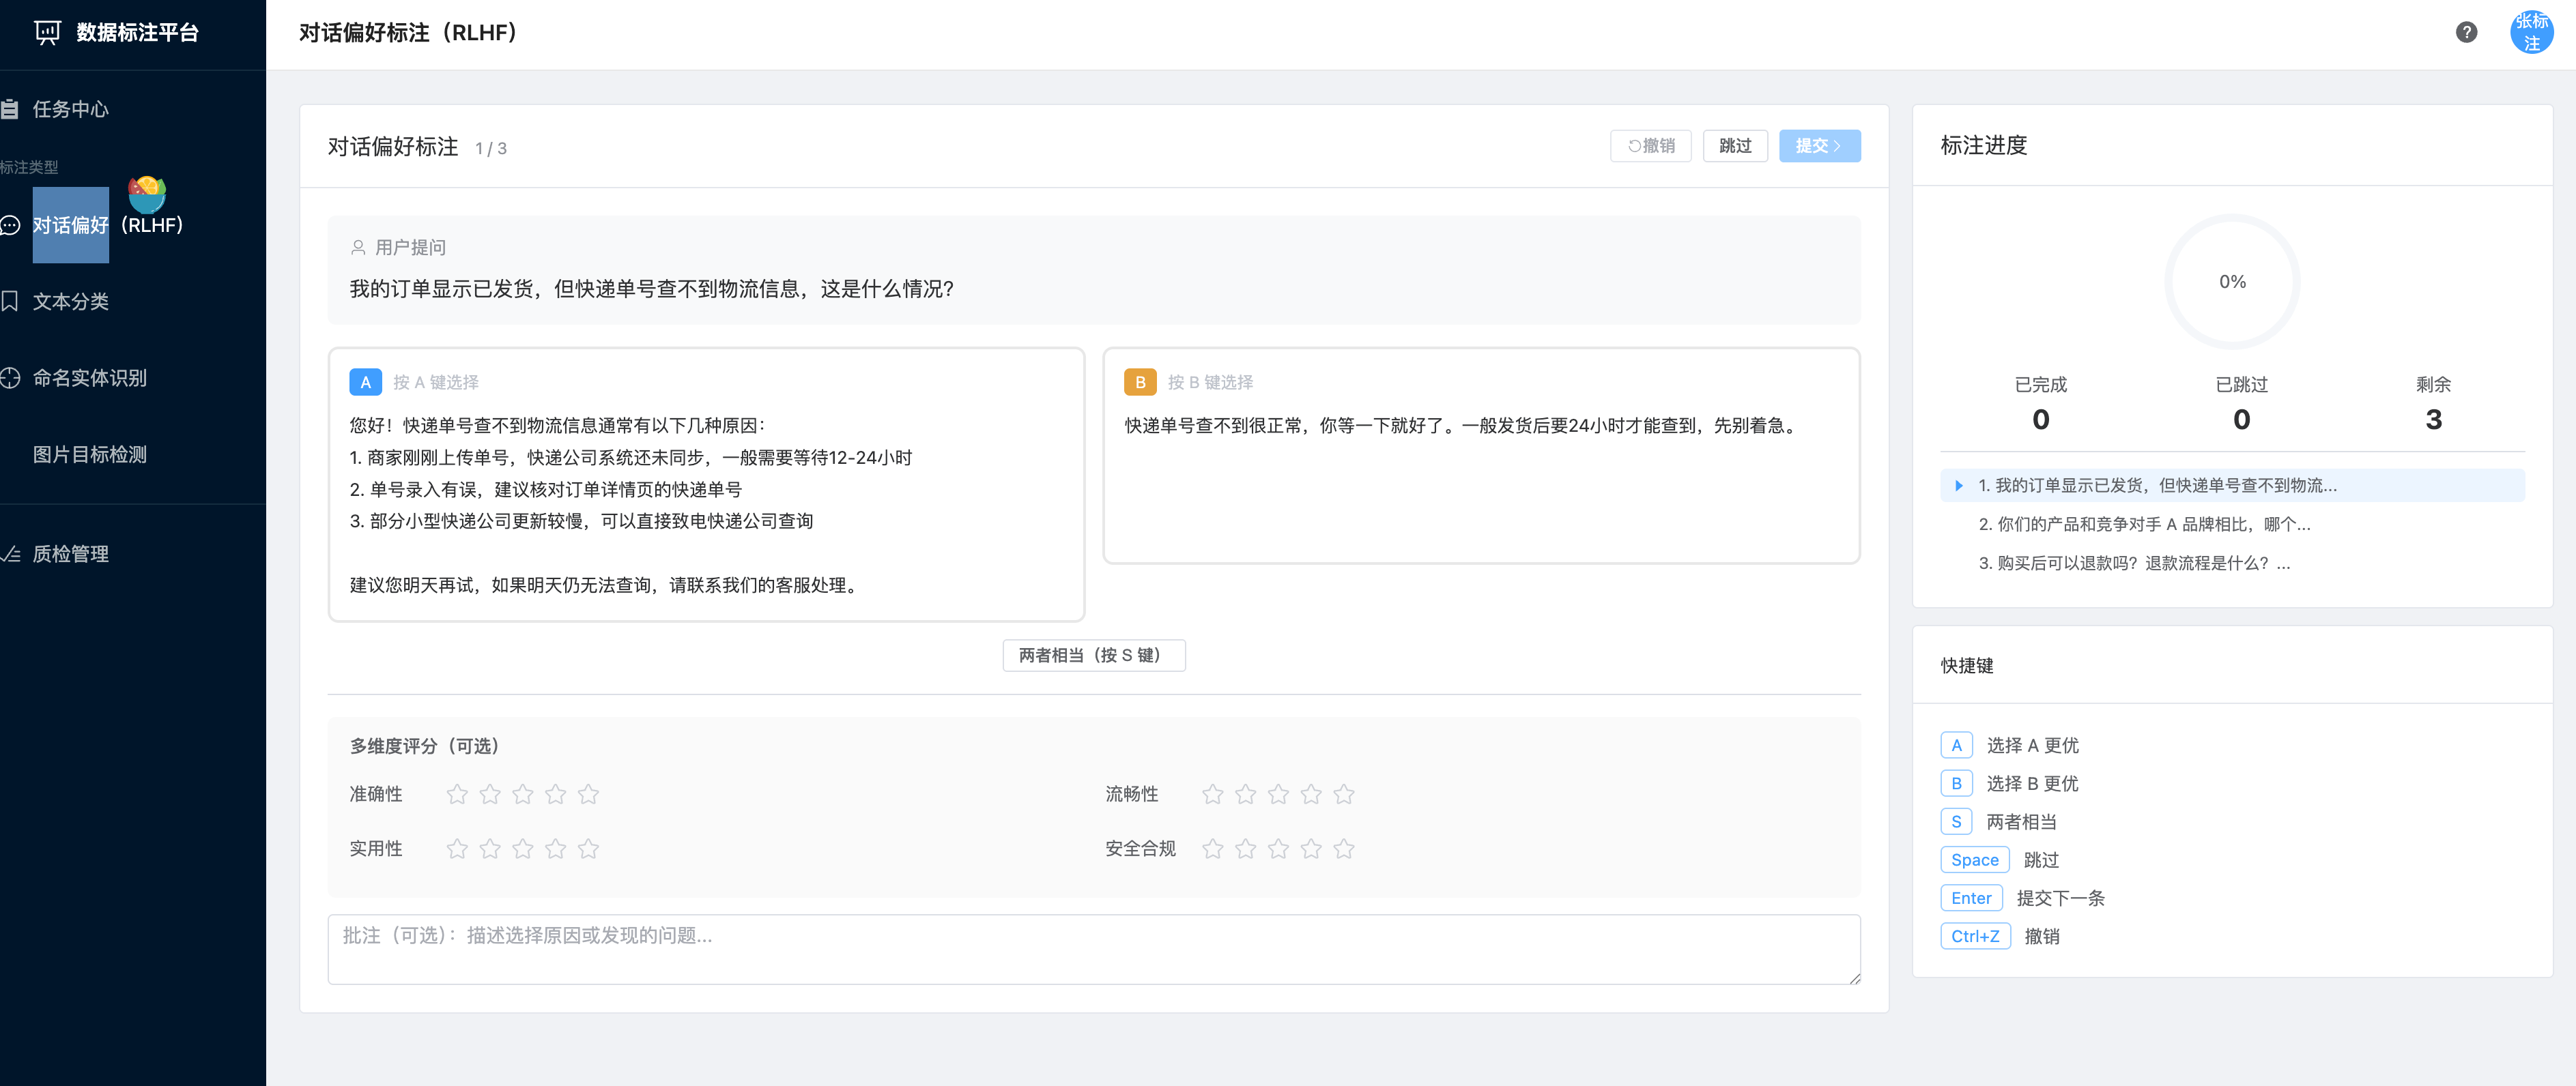
Task: Click the arrow beside progress item 1
Action: point(1958,486)
